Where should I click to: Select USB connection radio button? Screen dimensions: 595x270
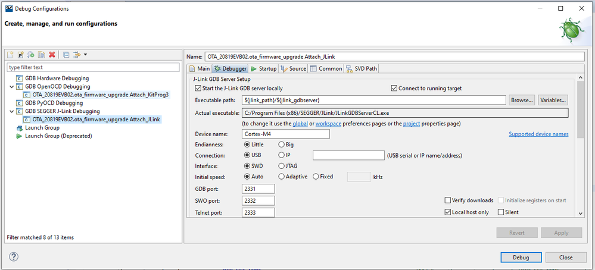click(x=247, y=155)
